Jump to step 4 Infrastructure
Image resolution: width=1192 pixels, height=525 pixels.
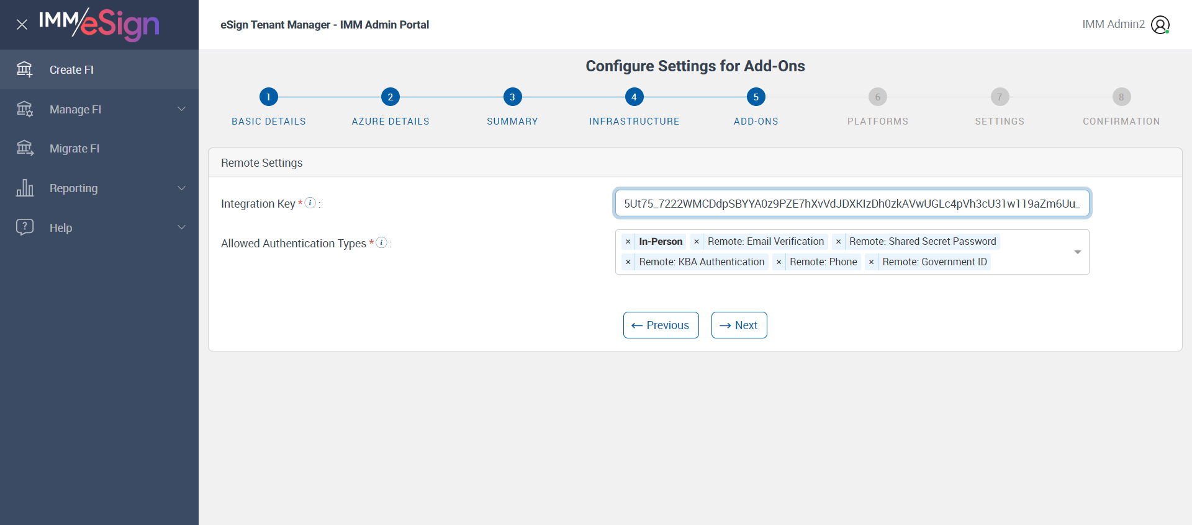[x=634, y=97]
